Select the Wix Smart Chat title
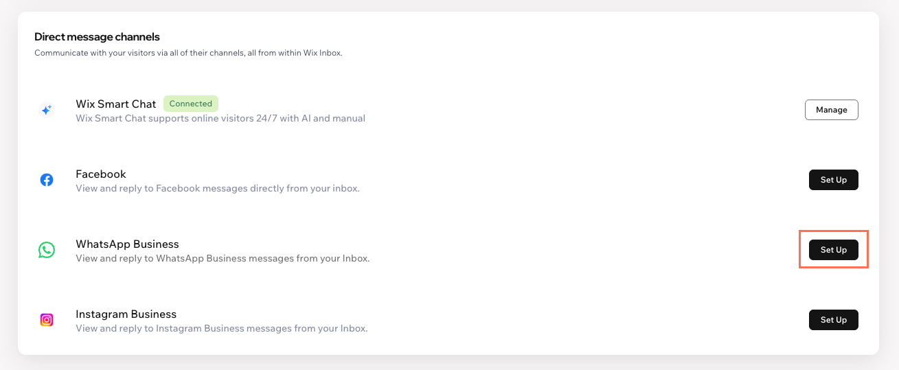The image size is (899, 370). click(116, 104)
